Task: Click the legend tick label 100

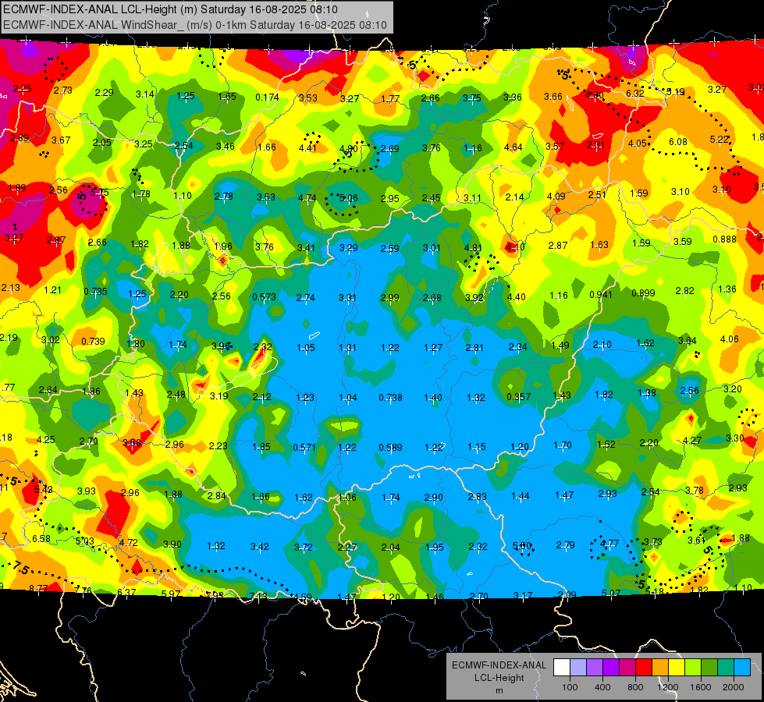Action: tap(570, 687)
